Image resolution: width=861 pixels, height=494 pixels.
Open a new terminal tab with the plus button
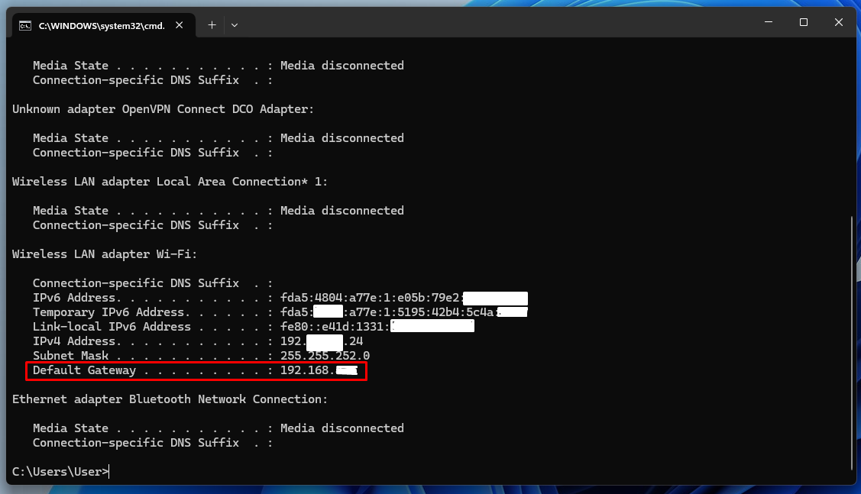212,24
